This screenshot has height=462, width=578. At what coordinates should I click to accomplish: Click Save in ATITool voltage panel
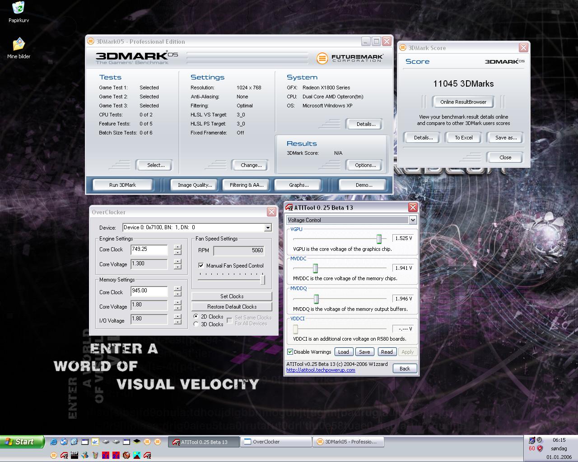coord(364,352)
